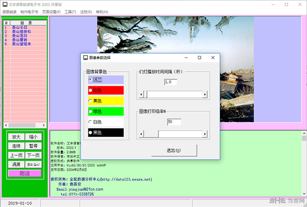Go to the next page with 下一页
Screen dimensions: 307x207
pyautogui.click(x=33, y=156)
